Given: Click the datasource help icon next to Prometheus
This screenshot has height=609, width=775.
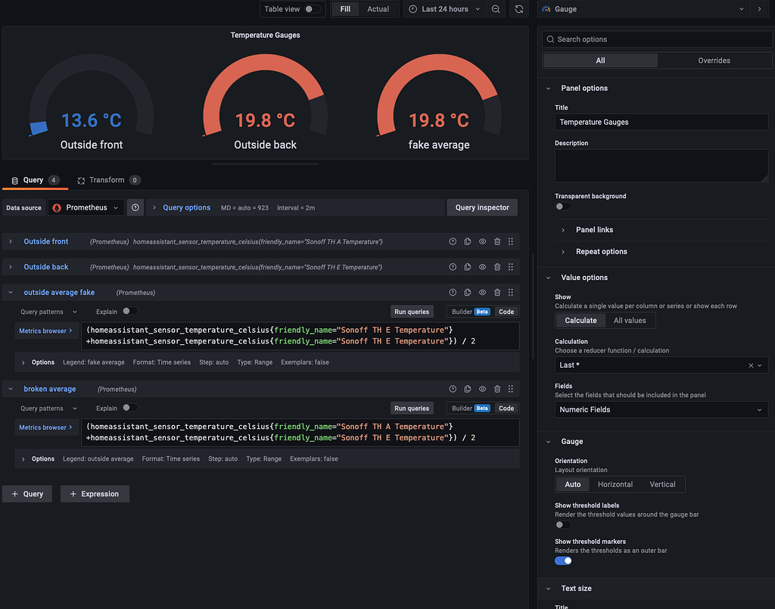Looking at the screenshot, I should point(135,207).
